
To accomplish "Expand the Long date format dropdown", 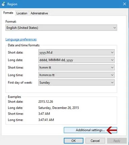I will coord(77,60).
